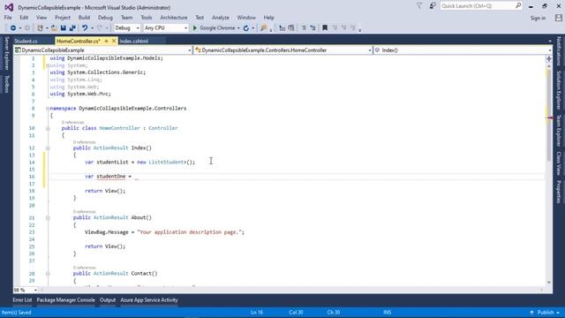Open the Build menu

click(x=84, y=18)
